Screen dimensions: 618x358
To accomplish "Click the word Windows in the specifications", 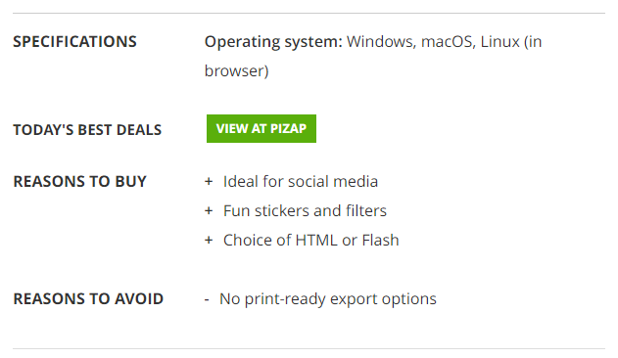I will (x=381, y=42).
